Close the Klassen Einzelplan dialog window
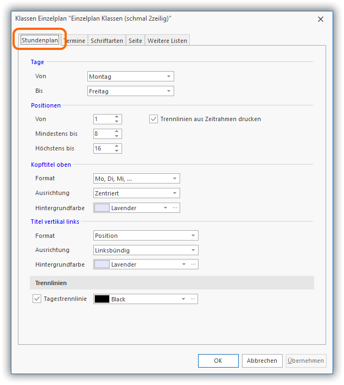This screenshot has width=344, height=385. click(x=321, y=19)
